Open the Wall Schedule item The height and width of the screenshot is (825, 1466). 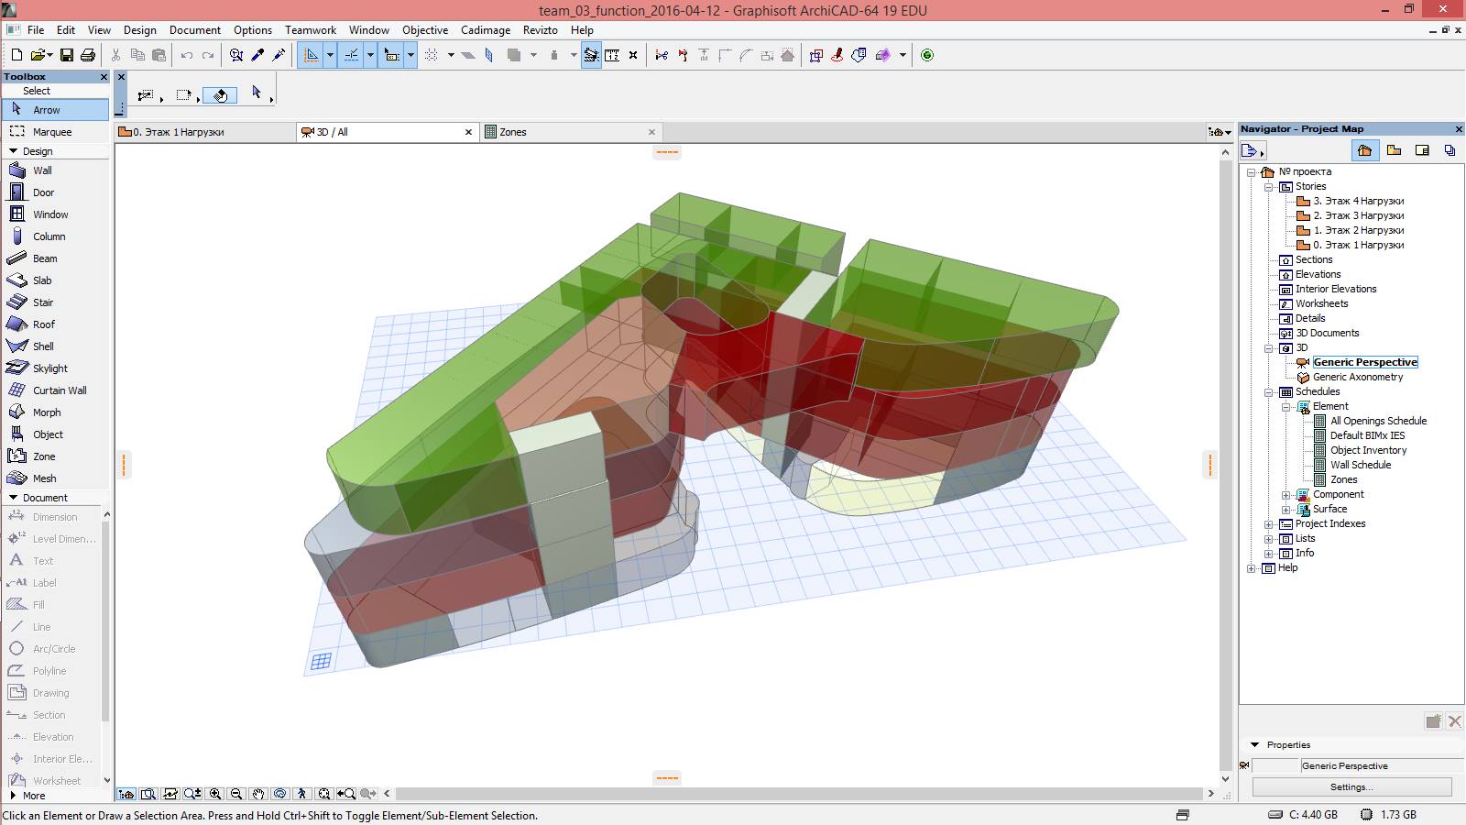[1361, 465]
